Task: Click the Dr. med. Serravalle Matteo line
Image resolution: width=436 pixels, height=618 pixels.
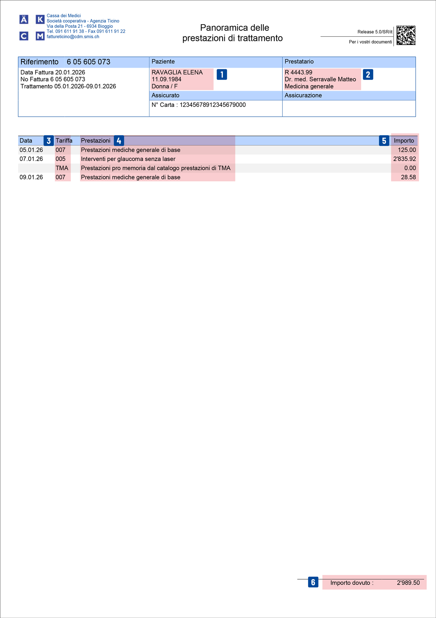Action: coord(320,79)
